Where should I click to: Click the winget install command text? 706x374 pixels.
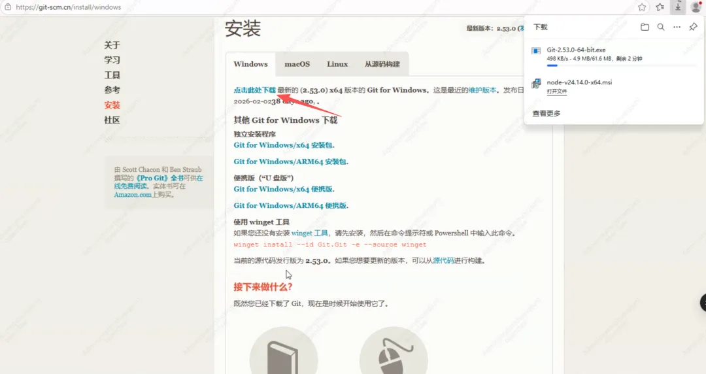[330, 245]
